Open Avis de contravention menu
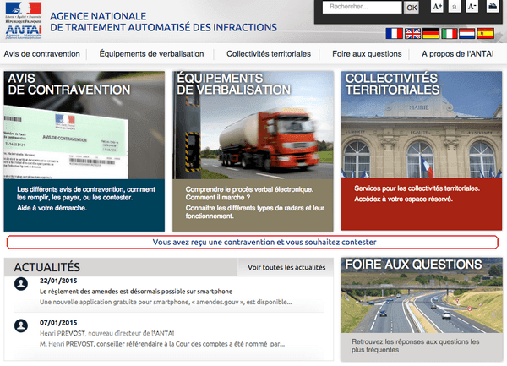 pyautogui.click(x=41, y=53)
